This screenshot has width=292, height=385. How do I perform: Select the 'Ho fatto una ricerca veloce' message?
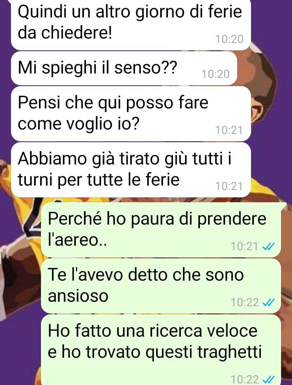pyautogui.click(x=161, y=350)
